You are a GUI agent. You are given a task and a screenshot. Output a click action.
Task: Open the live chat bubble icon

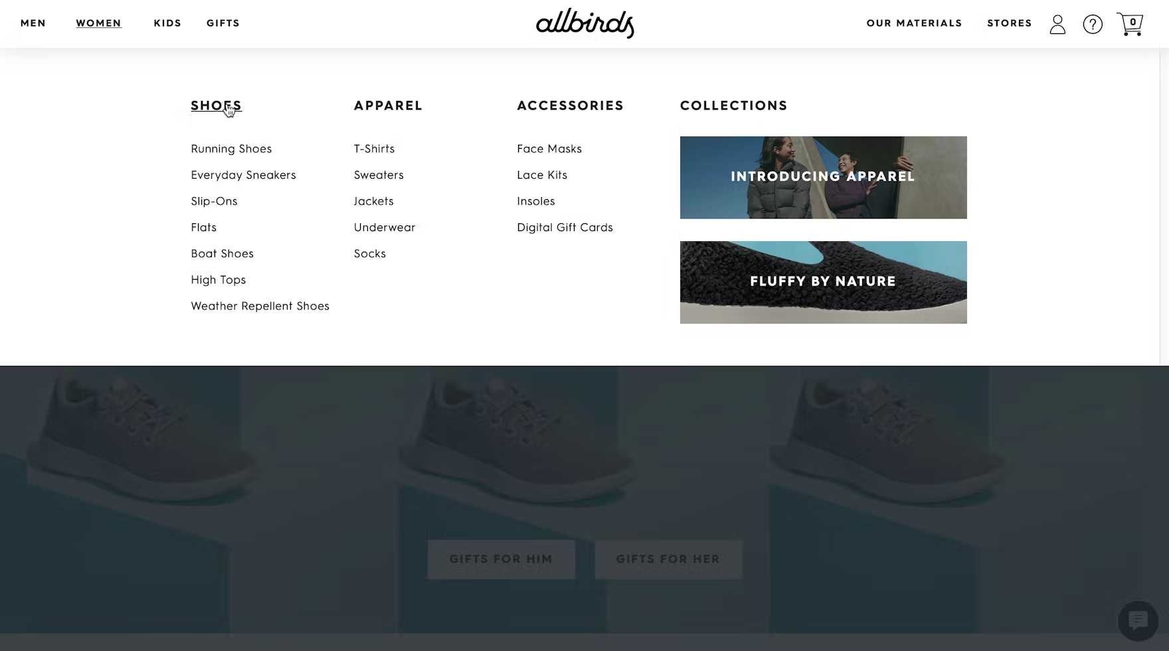[1138, 621]
